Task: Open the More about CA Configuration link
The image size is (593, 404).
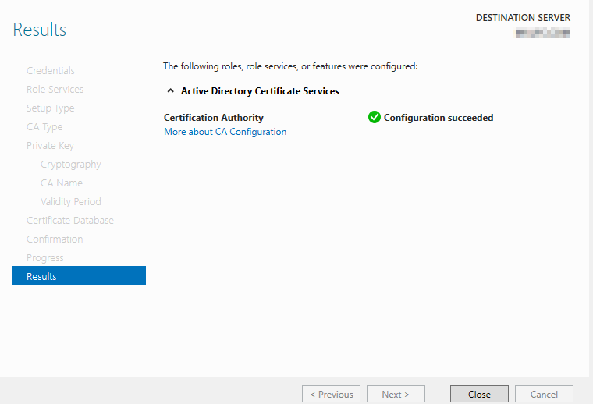Action: tap(225, 132)
